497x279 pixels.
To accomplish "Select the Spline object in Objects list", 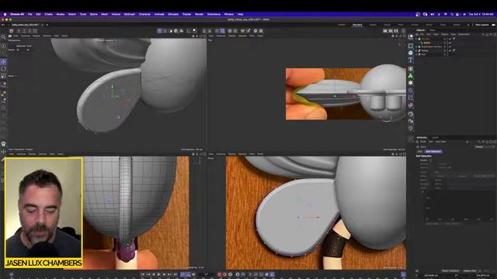I will [427, 43].
